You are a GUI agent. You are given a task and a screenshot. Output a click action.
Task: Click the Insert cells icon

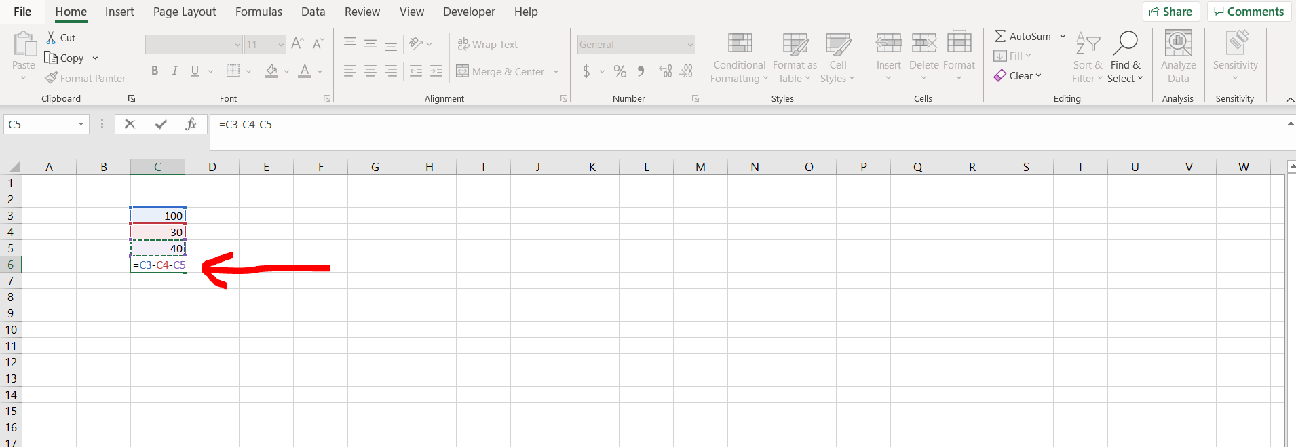[x=889, y=43]
